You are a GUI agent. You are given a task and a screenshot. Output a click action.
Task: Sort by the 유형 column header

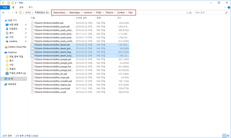106,18
